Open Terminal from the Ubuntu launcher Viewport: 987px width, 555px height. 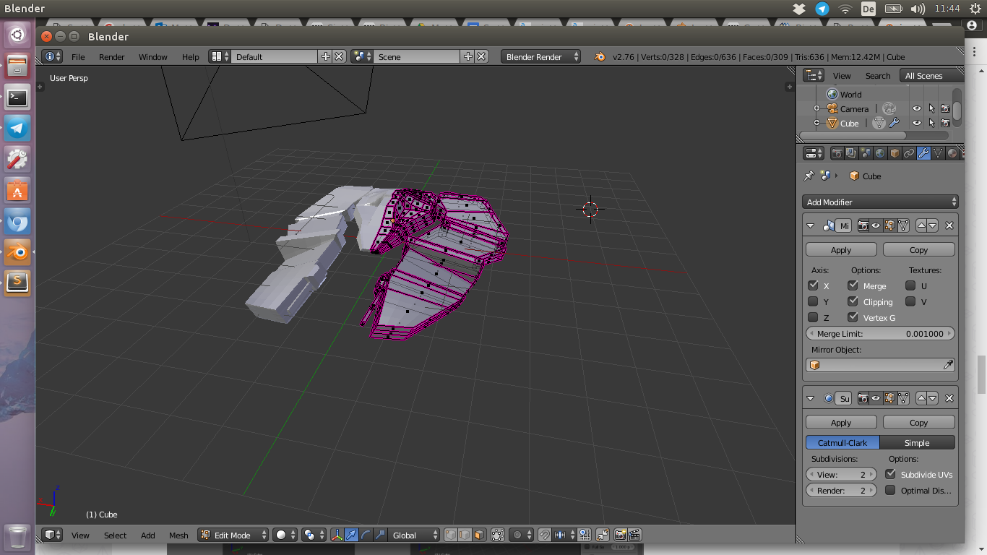coord(17,97)
